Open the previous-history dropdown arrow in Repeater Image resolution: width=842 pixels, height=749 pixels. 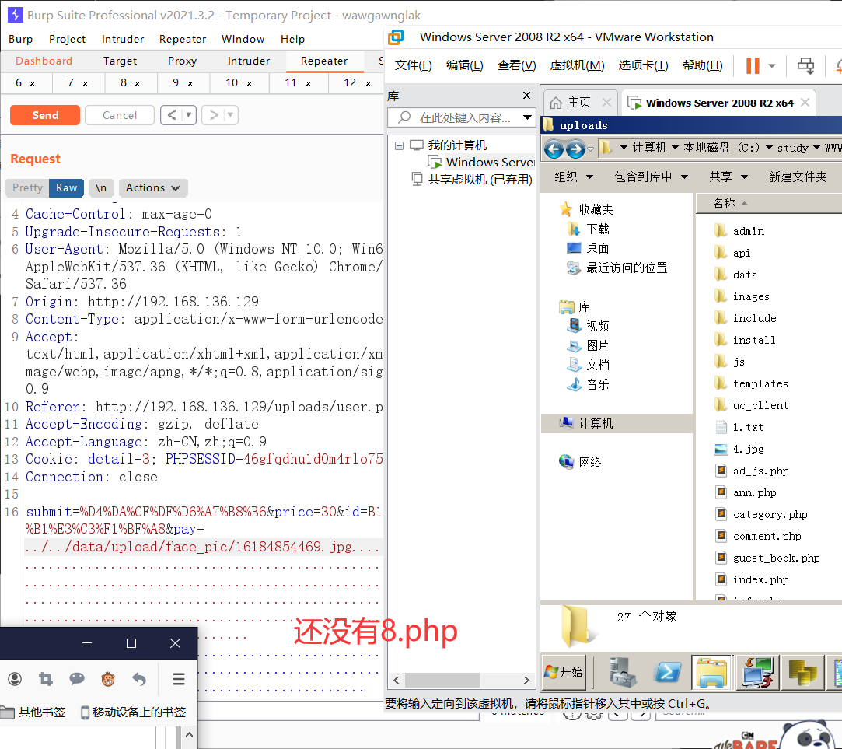point(188,115)
